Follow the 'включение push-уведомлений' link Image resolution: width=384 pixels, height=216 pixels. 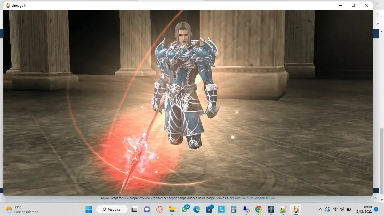coord(252,198)
